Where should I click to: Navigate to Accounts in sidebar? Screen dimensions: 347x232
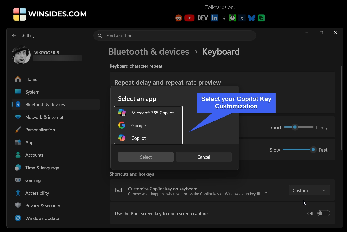pyautogui.click(x=34, y=155)
